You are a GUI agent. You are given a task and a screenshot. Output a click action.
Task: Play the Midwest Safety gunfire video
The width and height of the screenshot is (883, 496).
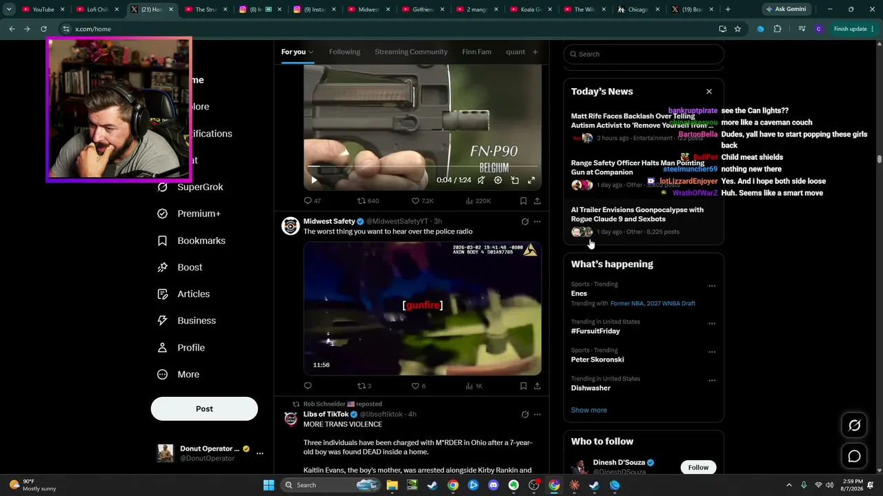pyautogui.click(x=422, y=308)
